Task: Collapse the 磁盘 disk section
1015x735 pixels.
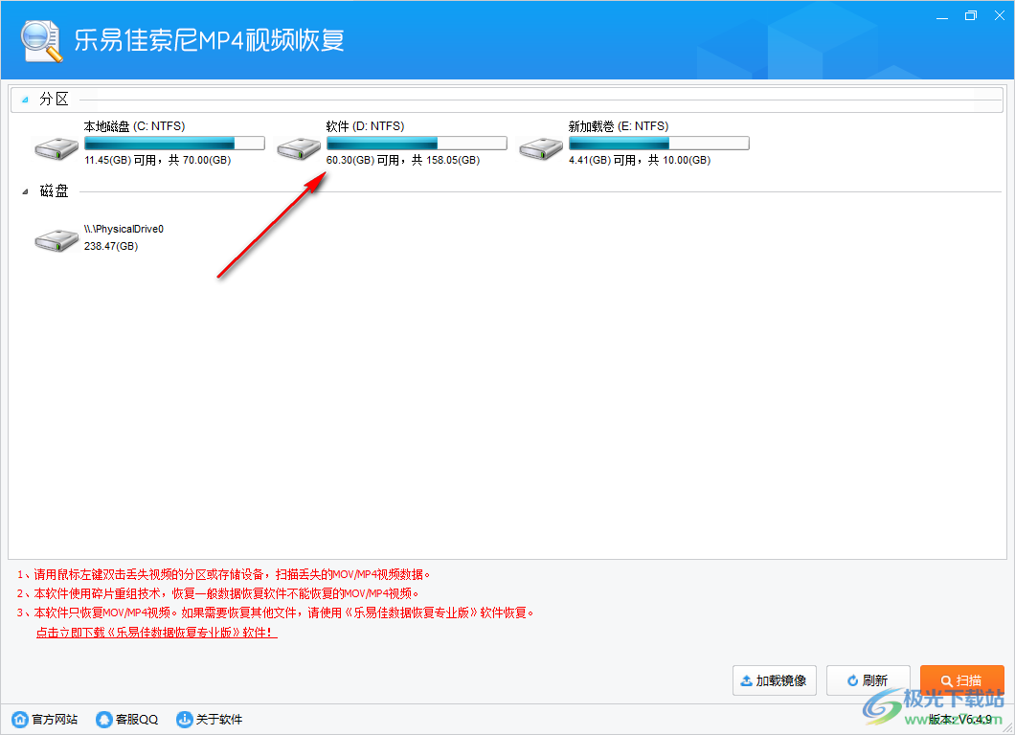Action: coord(25,191)
